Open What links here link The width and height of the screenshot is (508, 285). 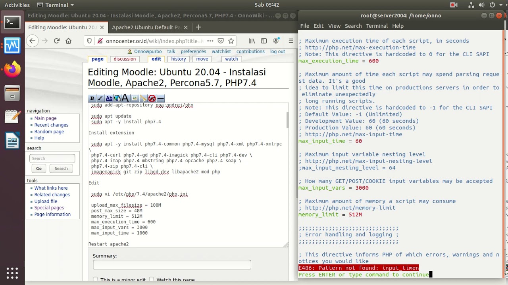point(51,188)
